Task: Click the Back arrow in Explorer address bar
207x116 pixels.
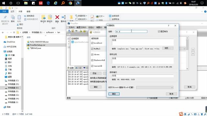Action: tap(3, 32)
